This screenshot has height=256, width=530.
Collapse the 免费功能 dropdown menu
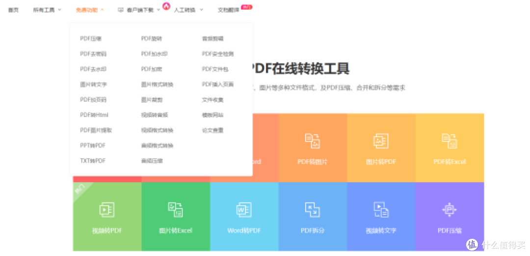(90, 10)
